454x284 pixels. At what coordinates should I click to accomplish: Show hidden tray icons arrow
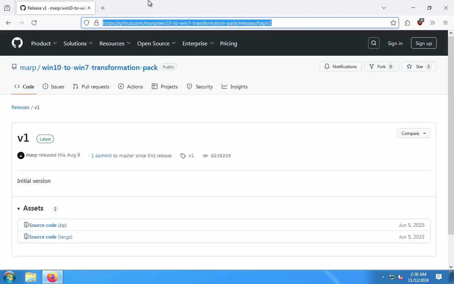click(383, 277)
